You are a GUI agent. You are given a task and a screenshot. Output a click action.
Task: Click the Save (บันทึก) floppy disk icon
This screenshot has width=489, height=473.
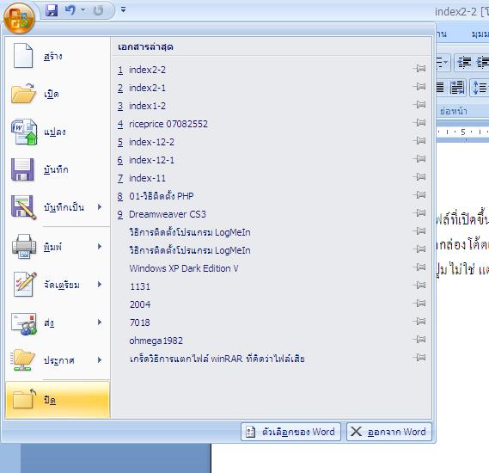tap(22, 169)
